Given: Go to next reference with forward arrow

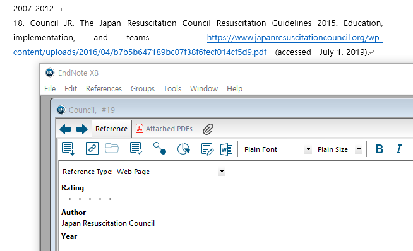Looking at the screenshot, I should (82, 129).
